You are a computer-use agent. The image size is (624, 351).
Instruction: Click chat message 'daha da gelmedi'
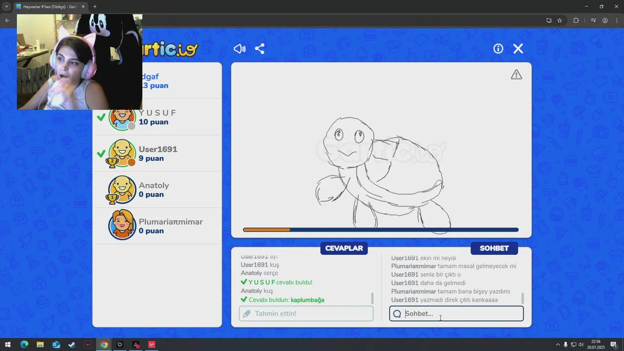pos(443,283)
